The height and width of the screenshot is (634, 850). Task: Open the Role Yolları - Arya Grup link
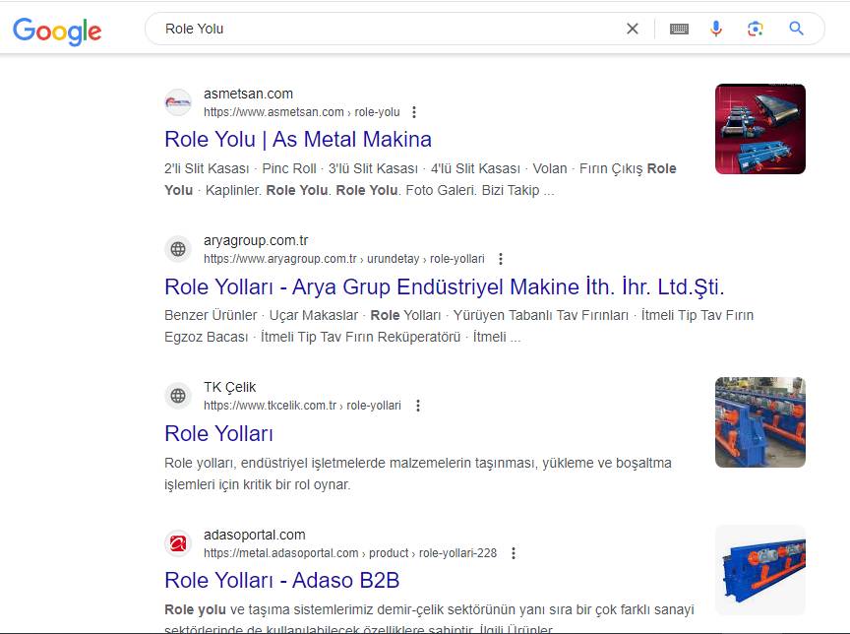pyautogui.click(x=444, y=286)
